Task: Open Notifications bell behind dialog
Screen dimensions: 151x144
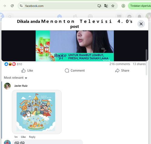Action: (x=140, y=16)
